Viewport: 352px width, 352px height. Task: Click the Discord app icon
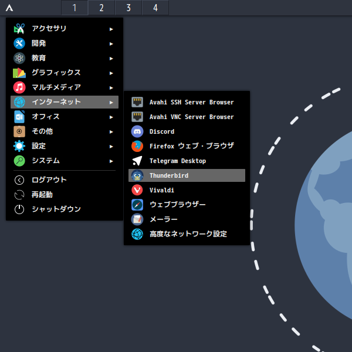(x=137, y=131)
